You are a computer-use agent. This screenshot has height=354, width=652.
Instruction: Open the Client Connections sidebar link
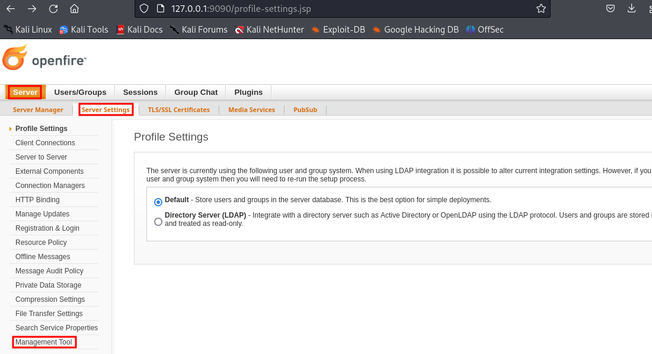[45, 143]
